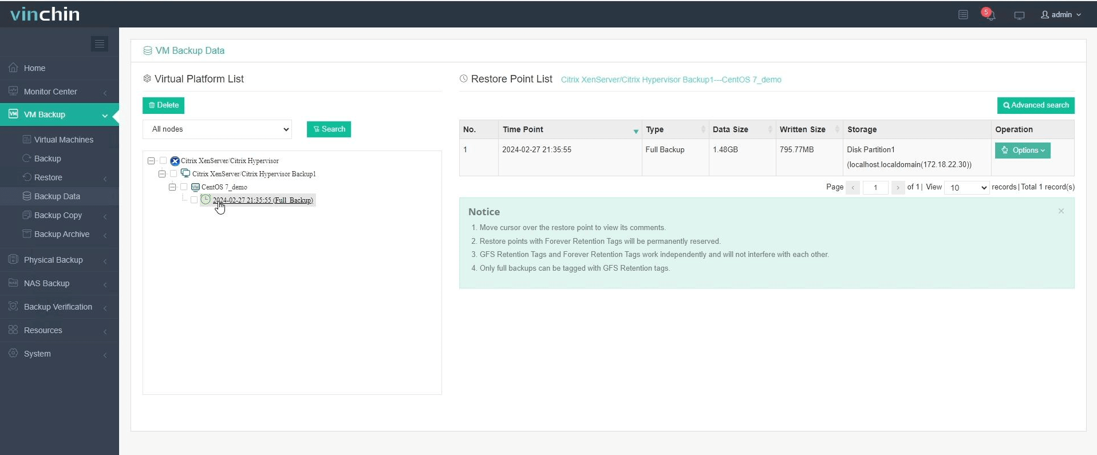Viewport: 1097px width, 455px height.
Task: Open Virtual Machines menu item
Action: tap(64, 140)
